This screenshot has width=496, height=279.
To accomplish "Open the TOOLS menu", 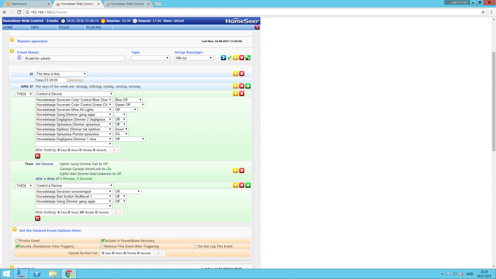I will pyautogui.click(x=63, y=27).
